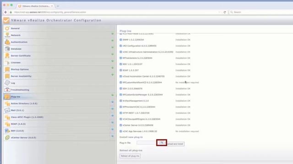This screenshot has height=164, width=293.
Task: Open the Active Directory plug-in icon
Action: tap(7, 103)
